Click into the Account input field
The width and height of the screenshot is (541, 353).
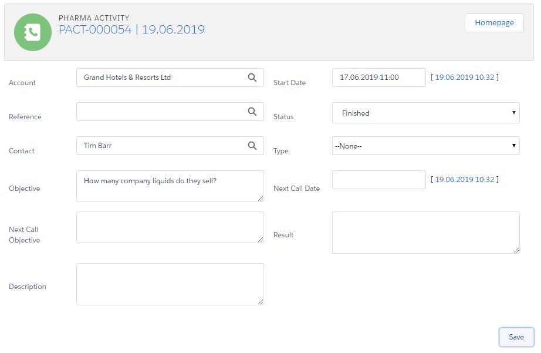pos(161,78)
